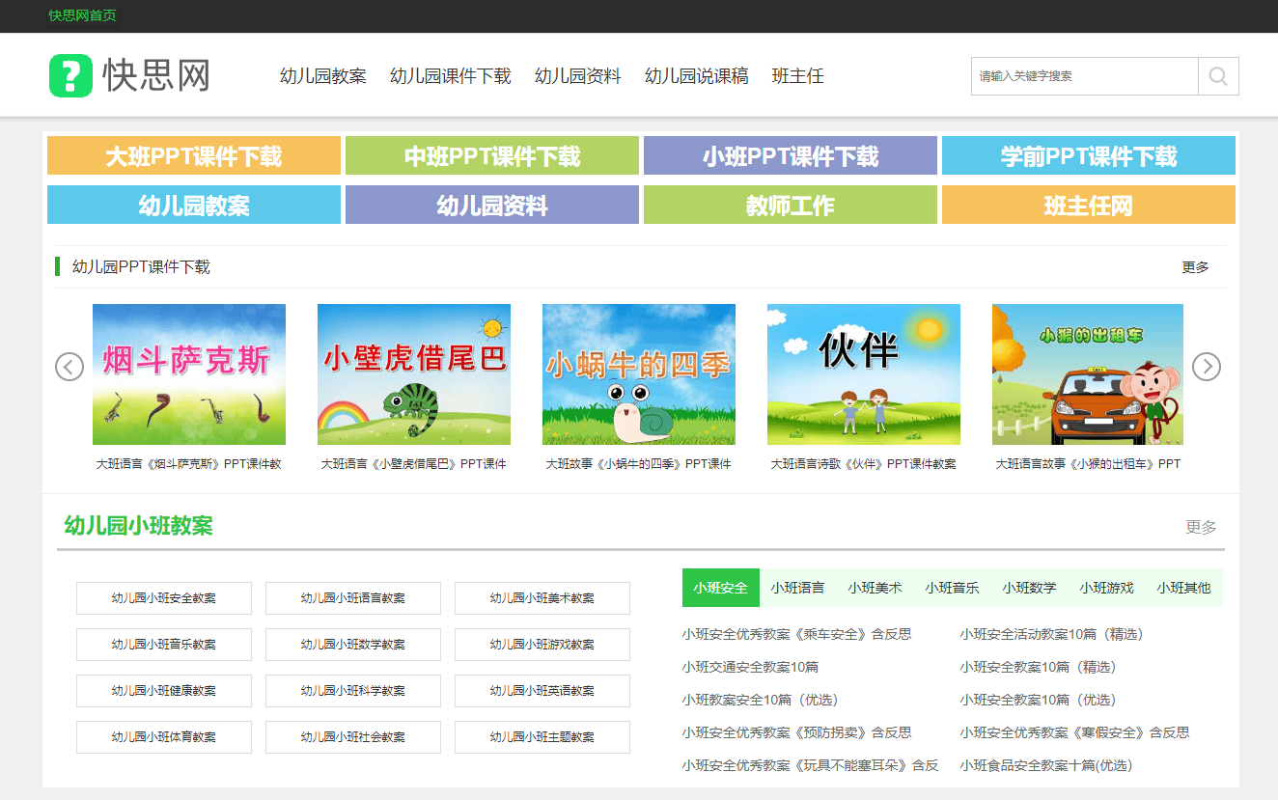Switch to the 小班语言 tab
The width and height of the screenshot is (1278, 800).
798,587
